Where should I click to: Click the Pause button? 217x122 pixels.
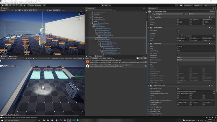pos(106,5)
